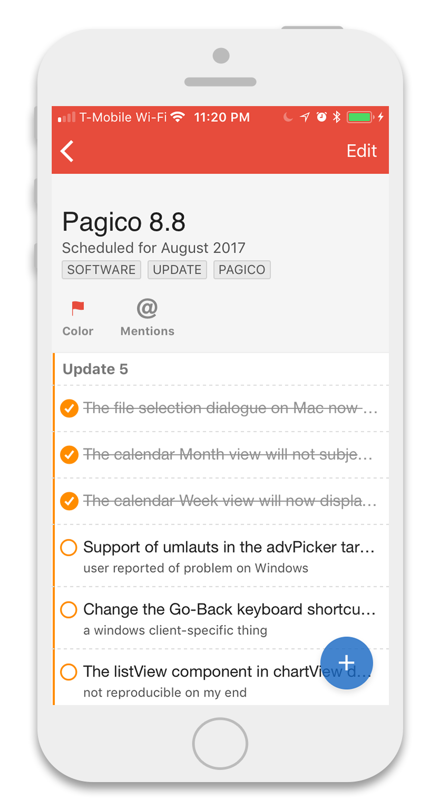This screenshot has width=438, height=809.
Task: Select the UPDATE tag
Action: coord(177,270)
